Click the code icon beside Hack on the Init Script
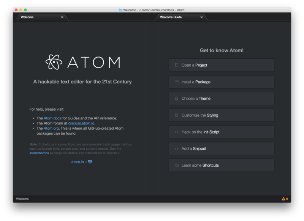304x221 pixels. click(x=176, y=132)
